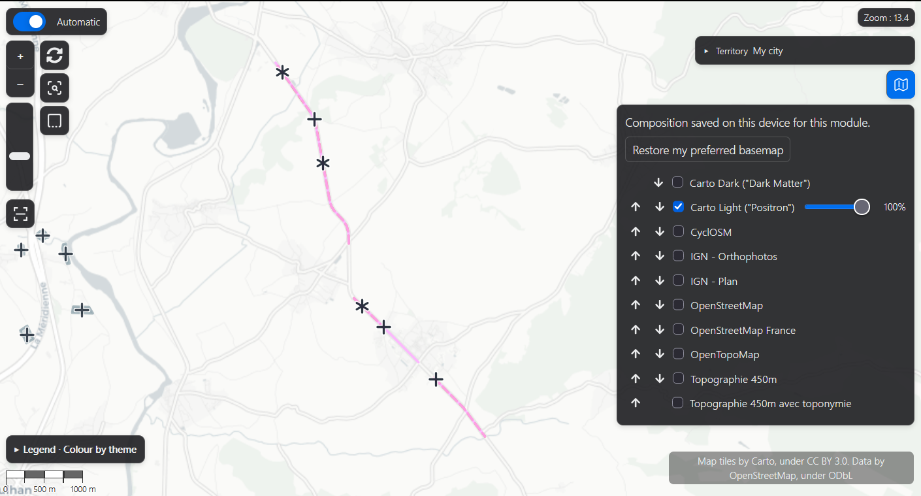The image size is (921, 496).
Task: Move IGN - Plan layer down
Action: pos(660,281)
